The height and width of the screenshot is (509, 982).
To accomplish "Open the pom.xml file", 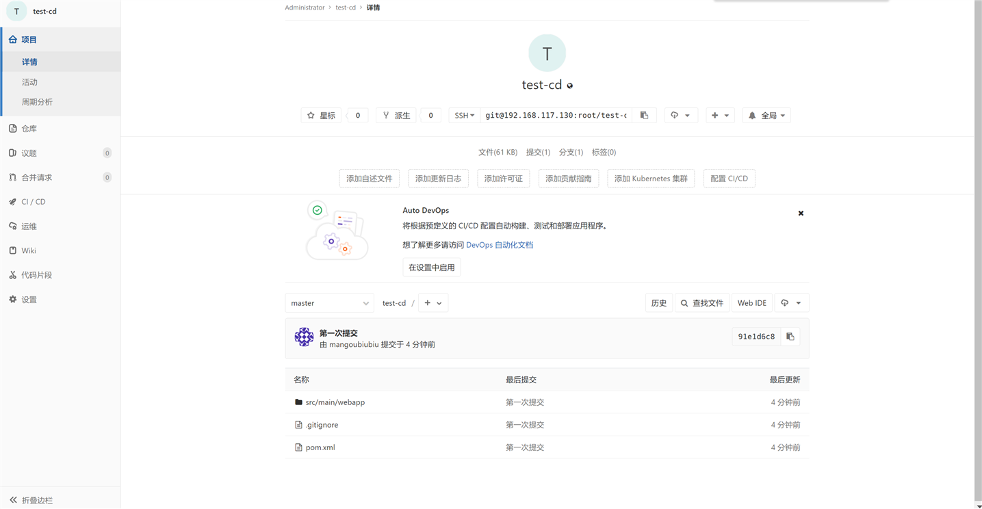I will coord(319,447).
